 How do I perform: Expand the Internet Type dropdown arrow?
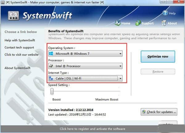(x=120, y=78)
